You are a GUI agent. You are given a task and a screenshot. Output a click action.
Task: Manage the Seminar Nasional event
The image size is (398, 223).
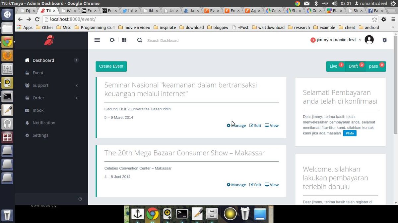pos(236,126)
